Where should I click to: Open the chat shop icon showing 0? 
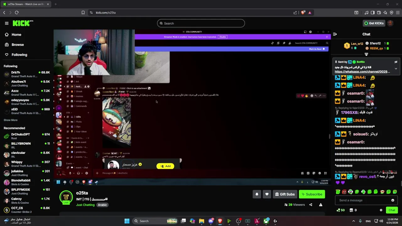tap(353, 210)
